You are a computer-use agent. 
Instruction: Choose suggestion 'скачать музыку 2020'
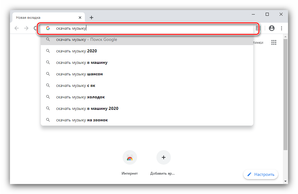(147, 51)
